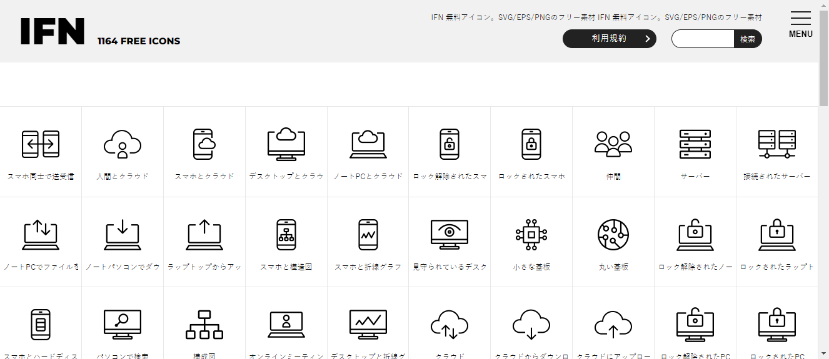Select the person and cloud icon
Image resolution: width=829 pixels, height=359 pixels.
(x=123, y=144)
